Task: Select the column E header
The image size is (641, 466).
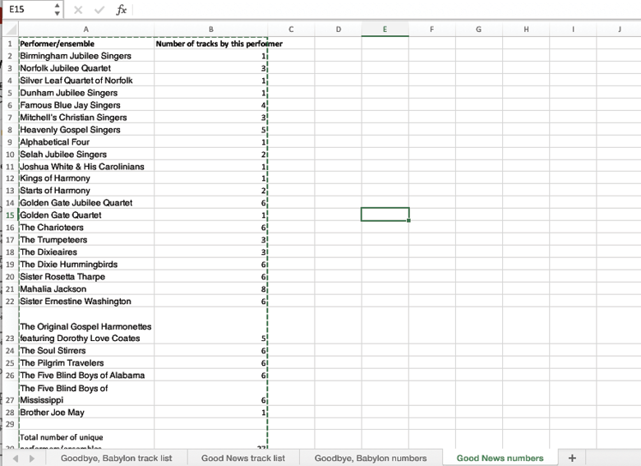Action: click(x=385, y=30)
